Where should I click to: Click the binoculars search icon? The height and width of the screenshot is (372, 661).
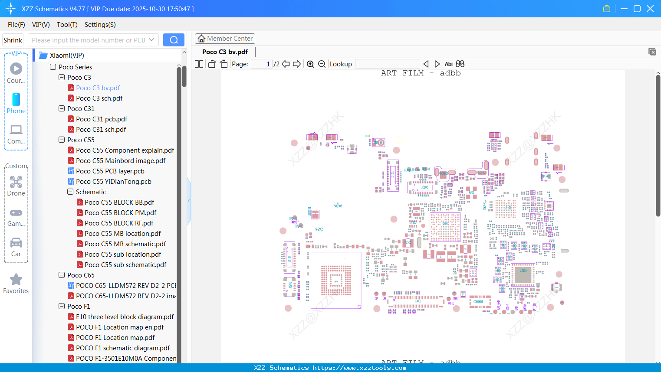pos(460,64)
